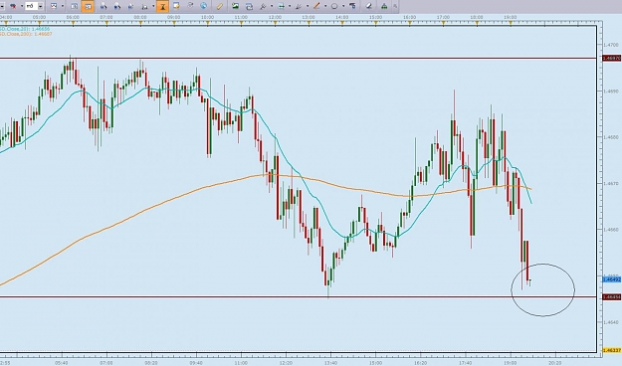
Task: Select the orange trend line tool
Action: coord(316,6)
